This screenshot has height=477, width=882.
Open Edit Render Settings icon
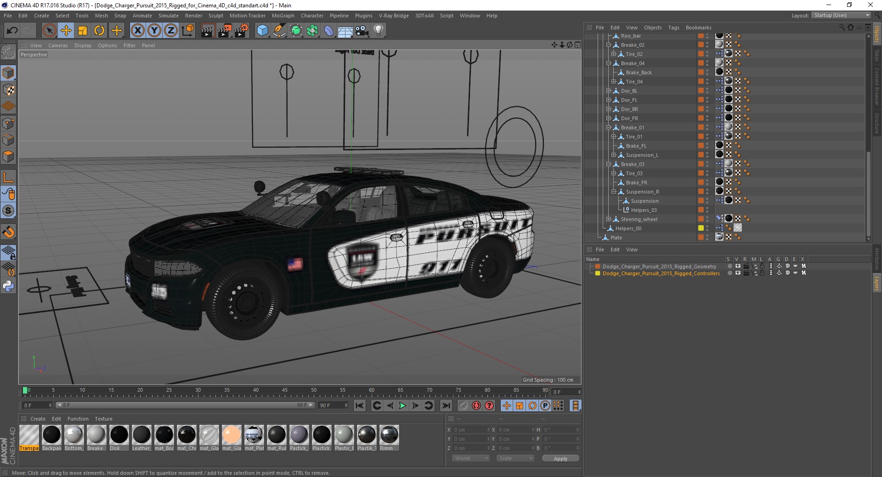pos(242,31)
